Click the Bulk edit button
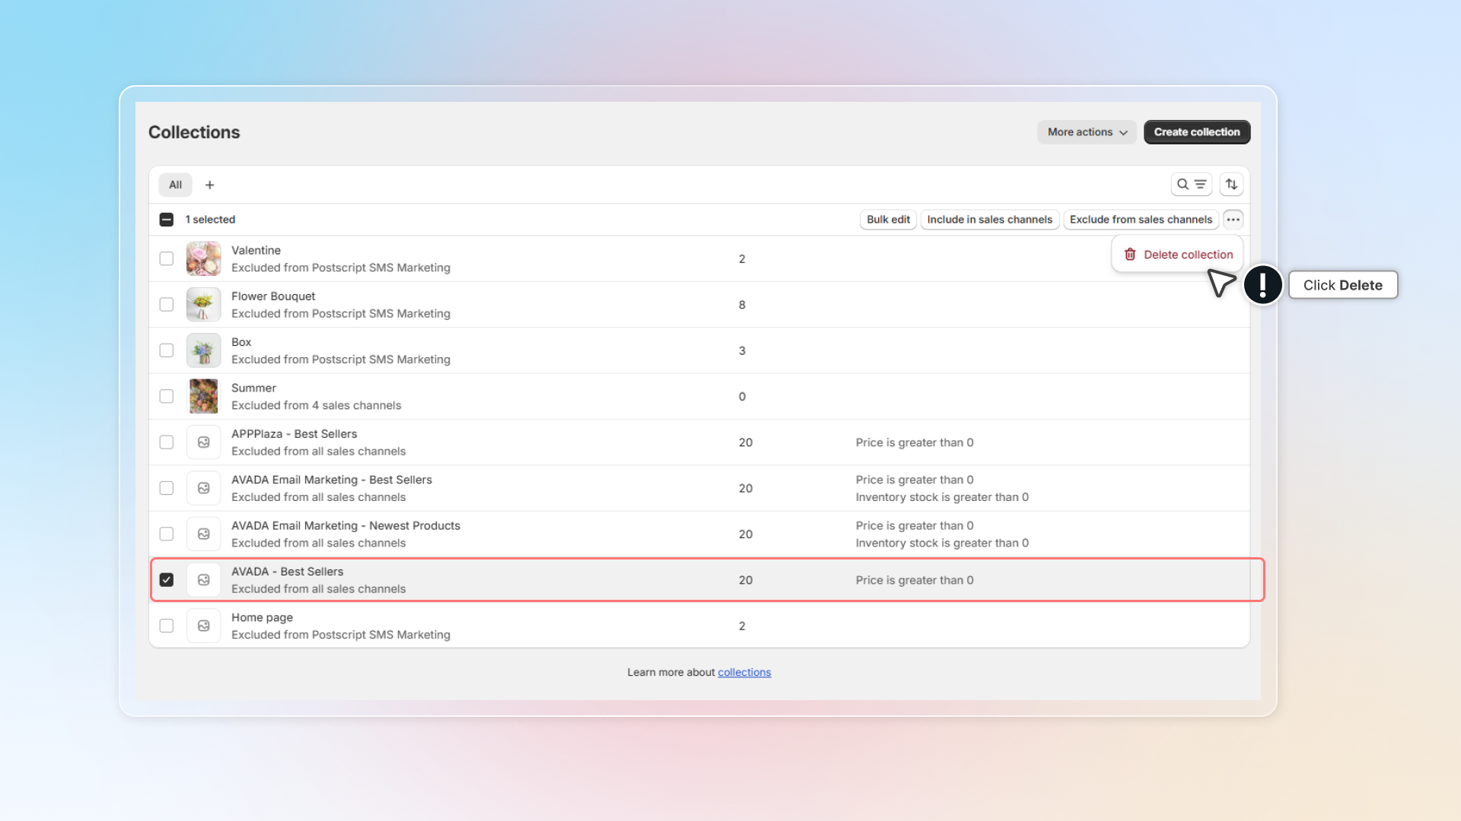The width and height of the screenshot is (1461, 821). tap(888, 220)
